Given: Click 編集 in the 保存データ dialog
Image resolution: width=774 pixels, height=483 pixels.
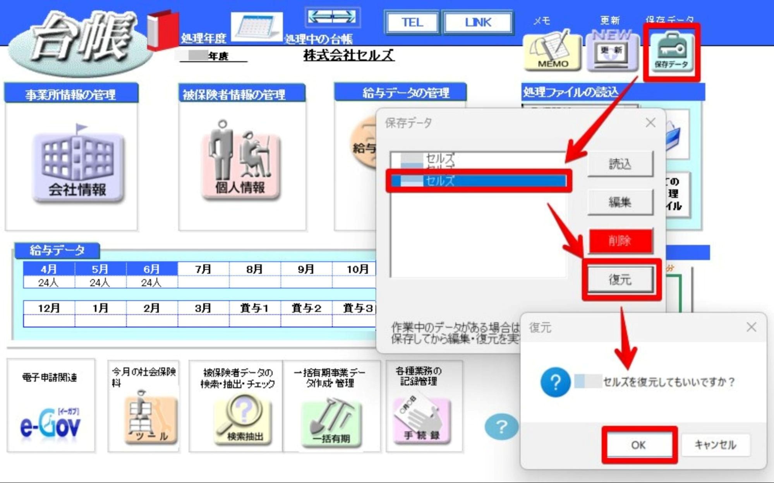Looking at the screenshot, I should coord(620,202).
